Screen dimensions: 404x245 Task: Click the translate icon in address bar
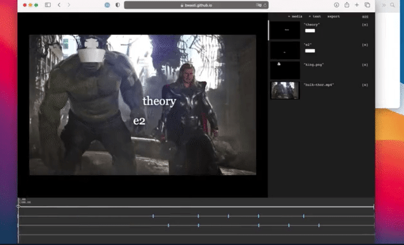click(x=259, y=5)
